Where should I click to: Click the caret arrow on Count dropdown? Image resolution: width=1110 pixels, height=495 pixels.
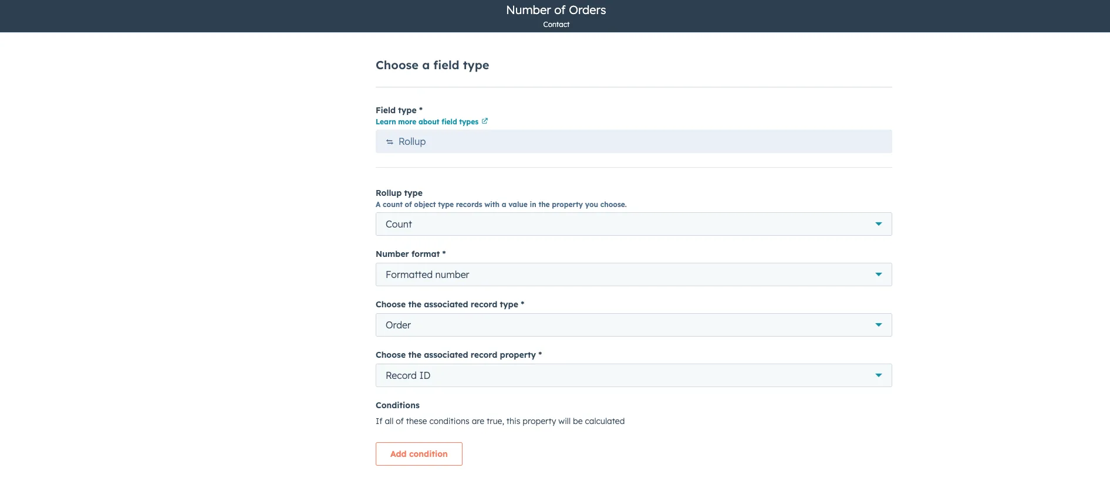[879, 224]
